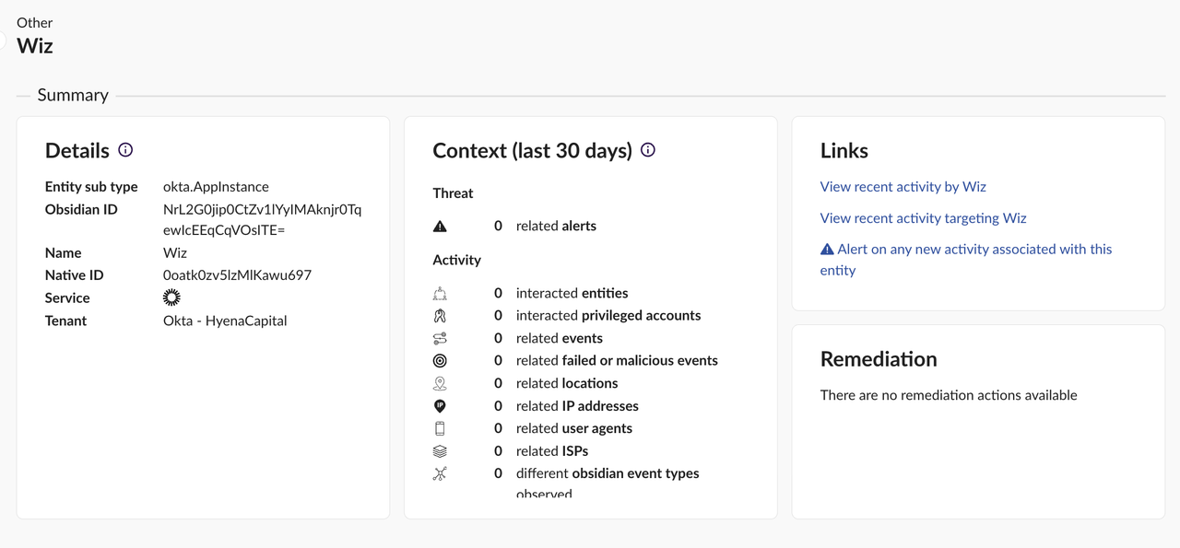Click the Context info icon
Screen dimensions: 1180x548
(x=648, y=150)
